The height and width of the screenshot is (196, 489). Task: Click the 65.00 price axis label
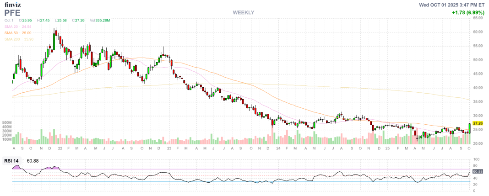click(479, 18)
